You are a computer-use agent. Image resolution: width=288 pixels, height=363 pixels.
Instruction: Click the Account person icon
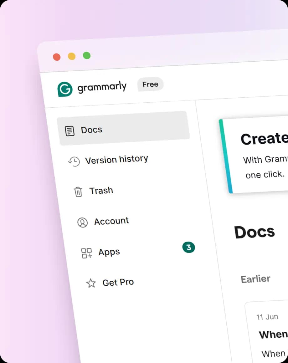[x=82, y=222]
